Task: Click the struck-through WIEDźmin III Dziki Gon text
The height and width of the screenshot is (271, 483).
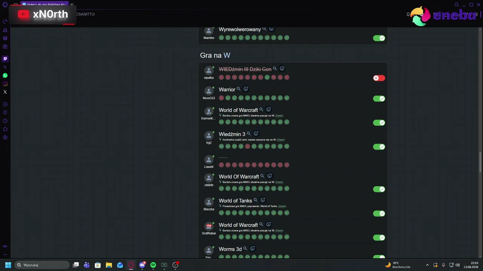Action: (245, 69)
